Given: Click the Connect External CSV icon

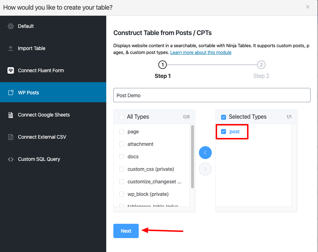Looking at the screenshot, I should [x=11, y=137].
